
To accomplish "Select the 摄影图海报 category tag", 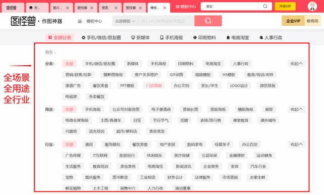I will coord(113,75).
